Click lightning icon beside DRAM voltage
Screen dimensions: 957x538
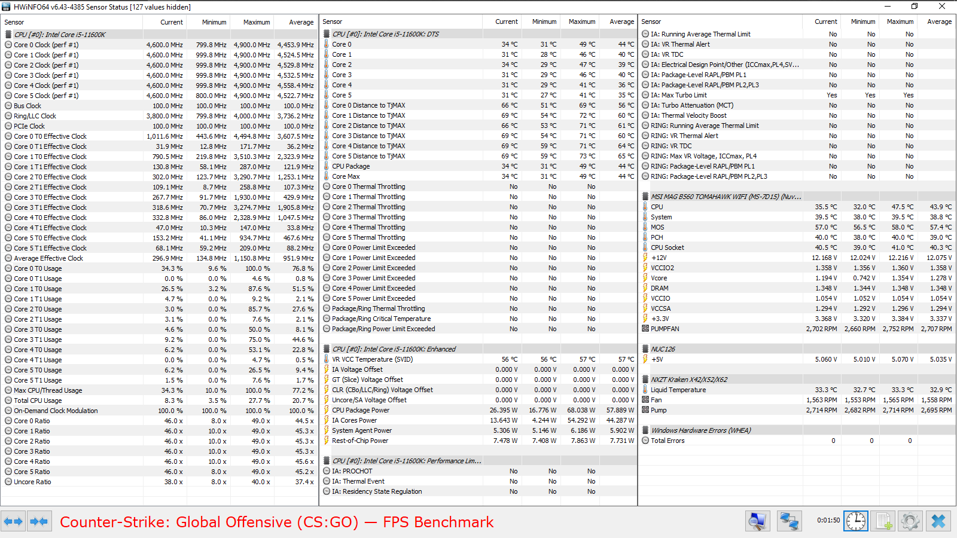click(645, 288)
